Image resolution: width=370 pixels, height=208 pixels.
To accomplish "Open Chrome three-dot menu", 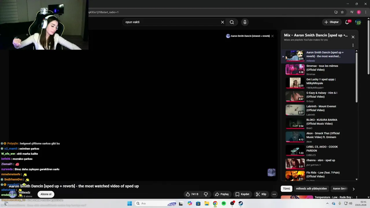I will [366, 12].
